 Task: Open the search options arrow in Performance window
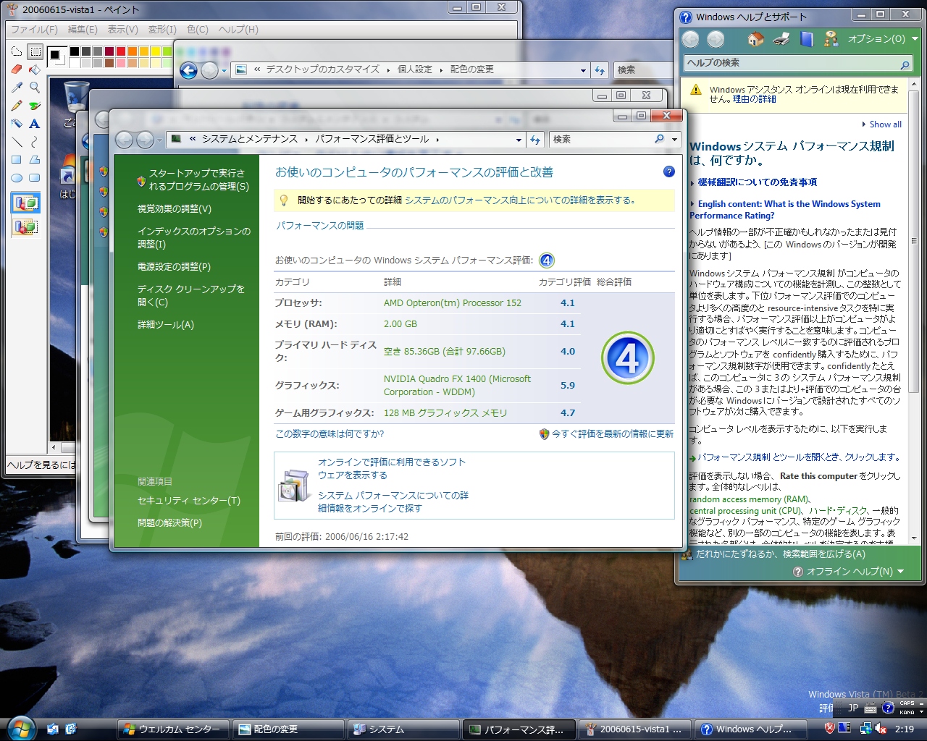674,139
